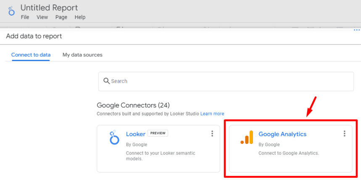Follow the Learn more link

[x=212, y=114]
